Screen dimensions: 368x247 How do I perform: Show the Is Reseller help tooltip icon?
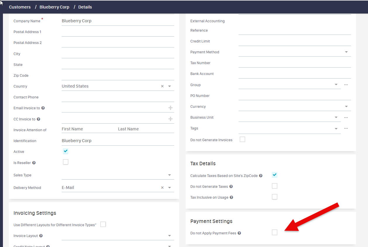[x=34, y=163]
